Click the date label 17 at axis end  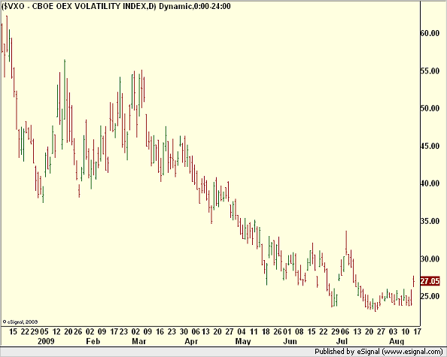tap(417, 331)
